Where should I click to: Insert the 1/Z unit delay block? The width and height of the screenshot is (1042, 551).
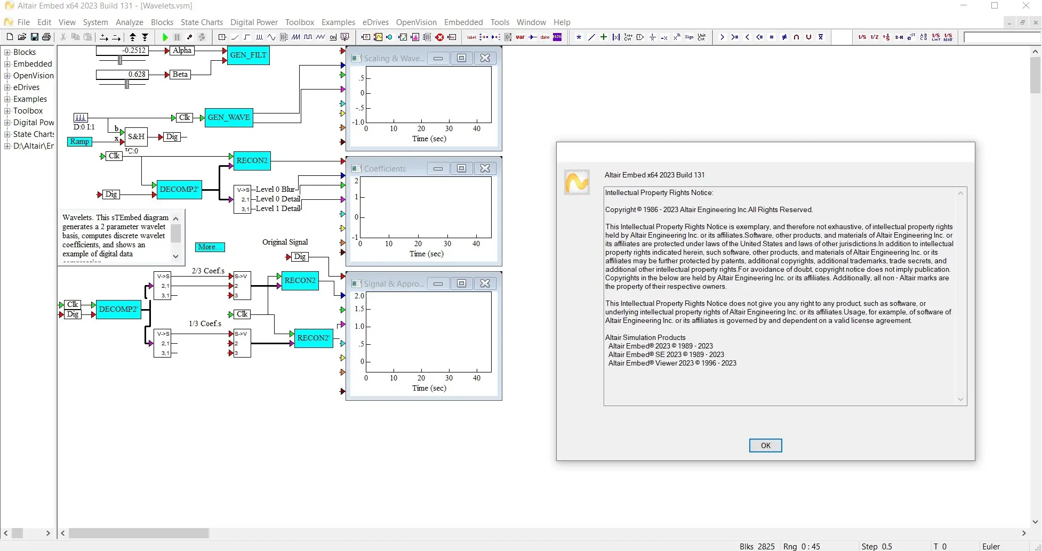tap(874, 37)
